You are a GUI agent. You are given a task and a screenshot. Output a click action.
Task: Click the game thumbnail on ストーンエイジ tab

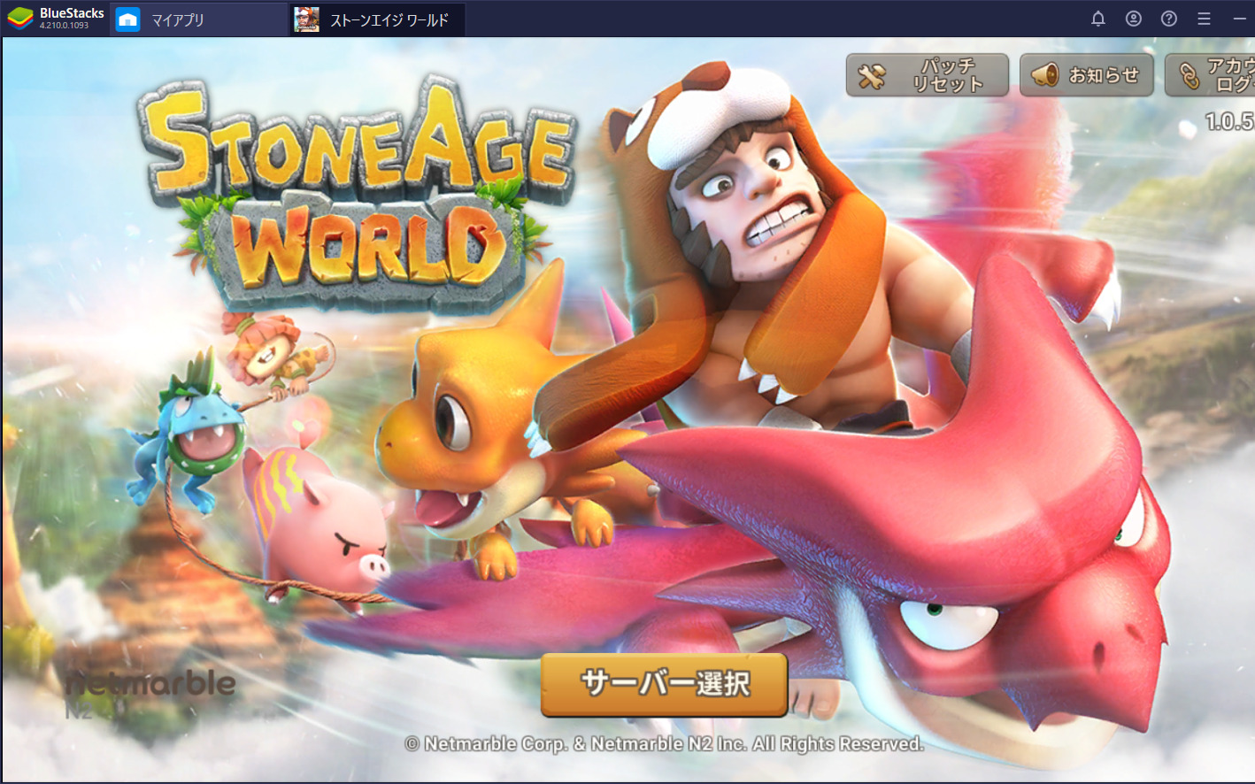306,19
